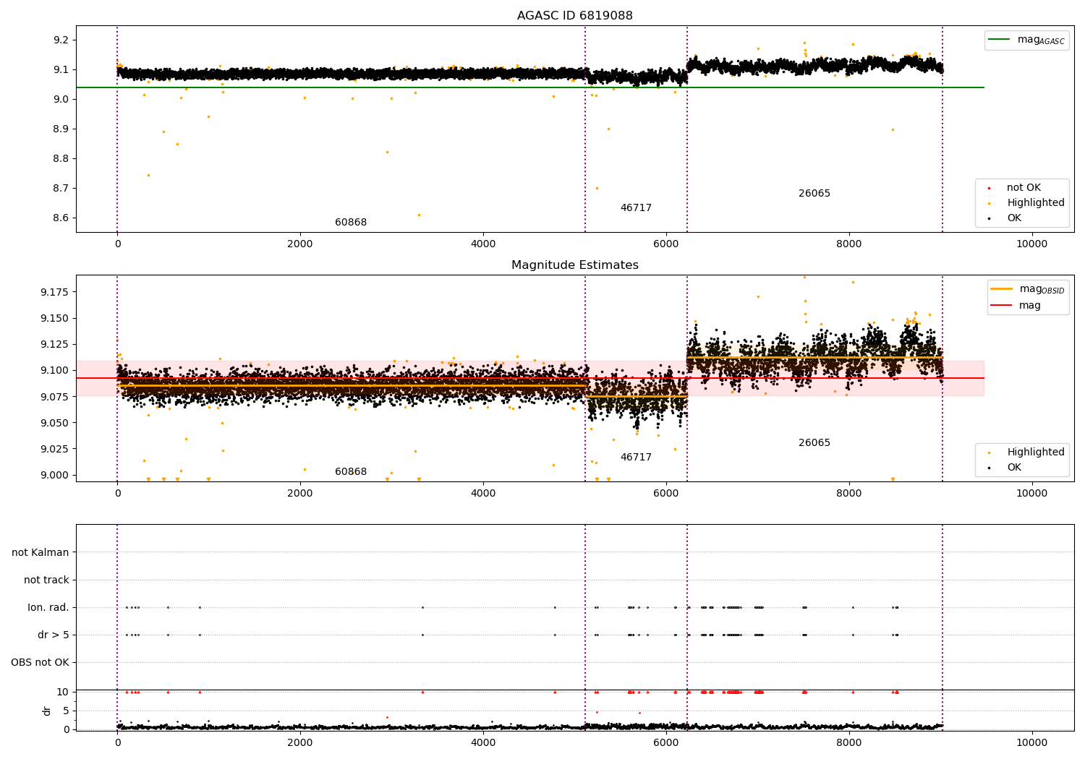Click 'OK' in the top plot's lower legend
This screenshot has width=1085, height=759.
tap(1014, 218)
